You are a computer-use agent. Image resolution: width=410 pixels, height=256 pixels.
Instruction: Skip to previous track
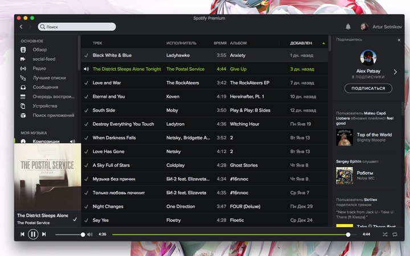(22, 234)
